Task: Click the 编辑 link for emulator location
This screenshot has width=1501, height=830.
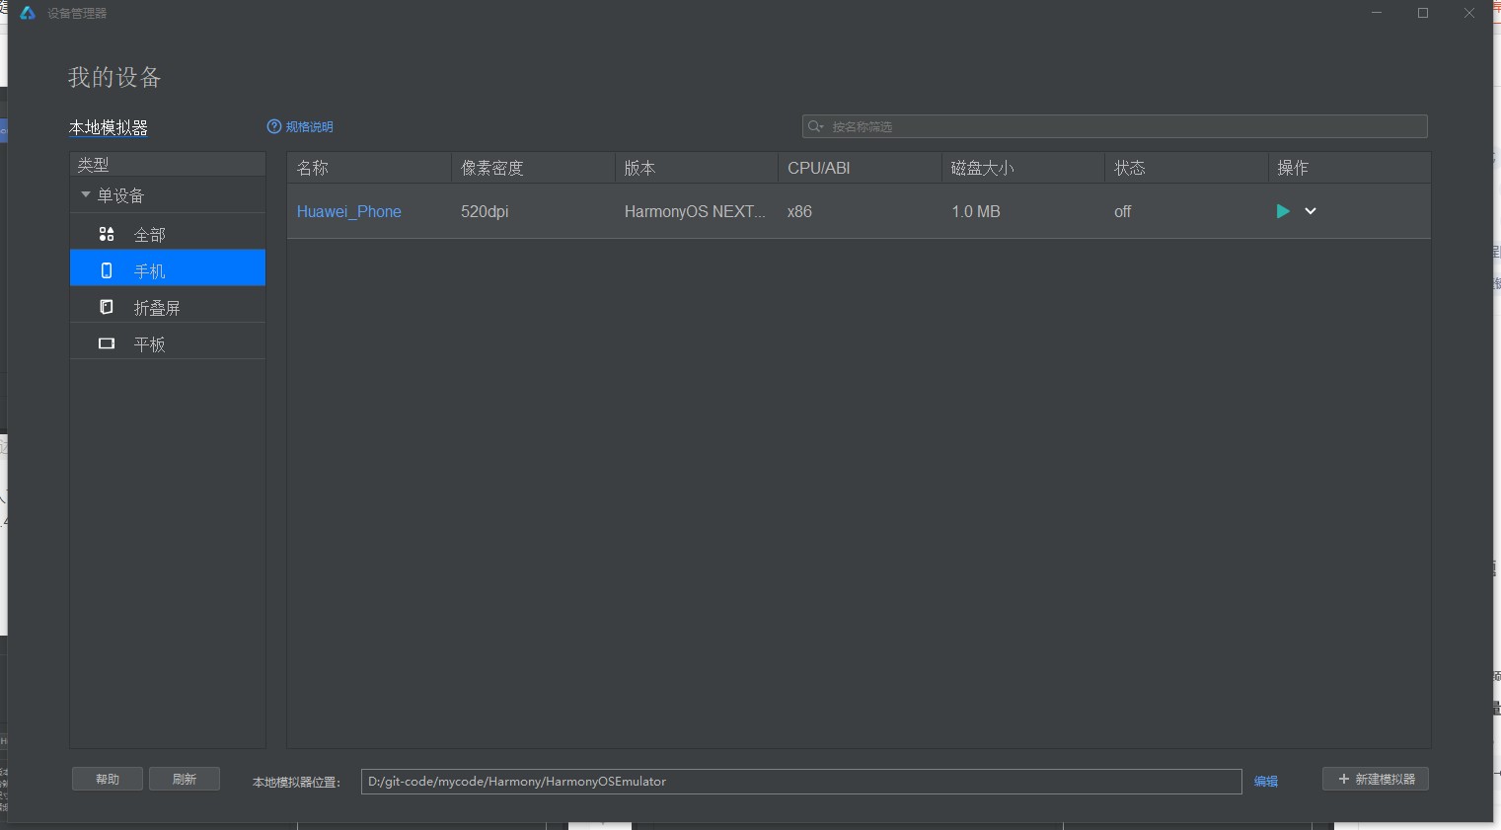Action: [1266, 782]
